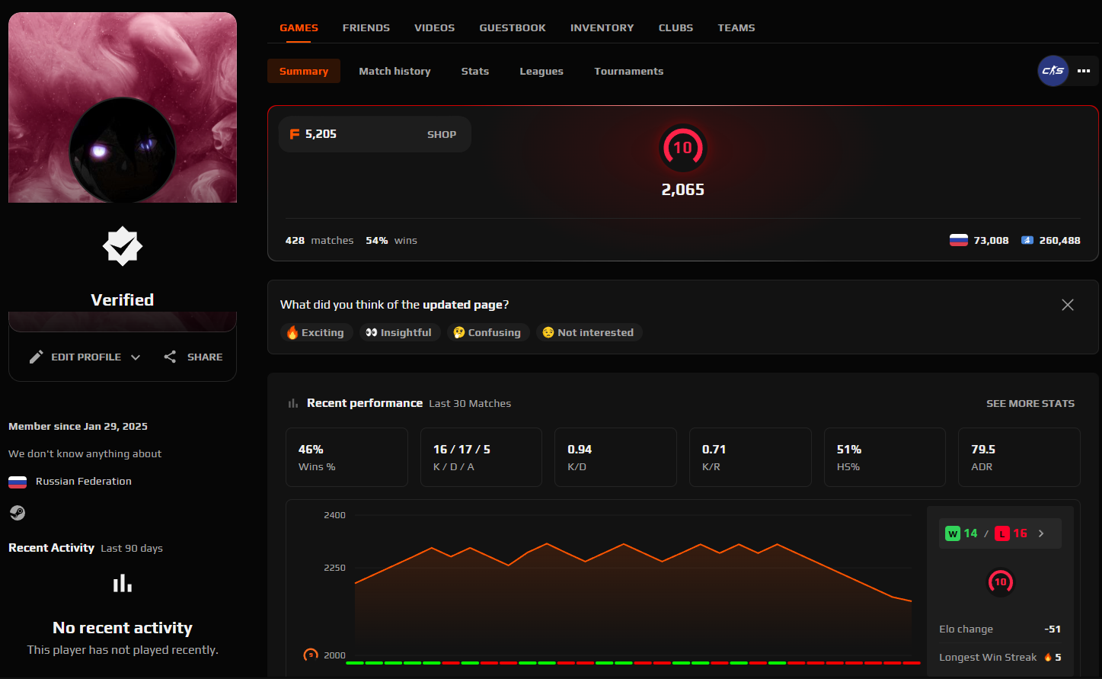This screenshot has height=679, width=1102.
Task: Select the Exciting feedback reaction
Action: [316, 332]
